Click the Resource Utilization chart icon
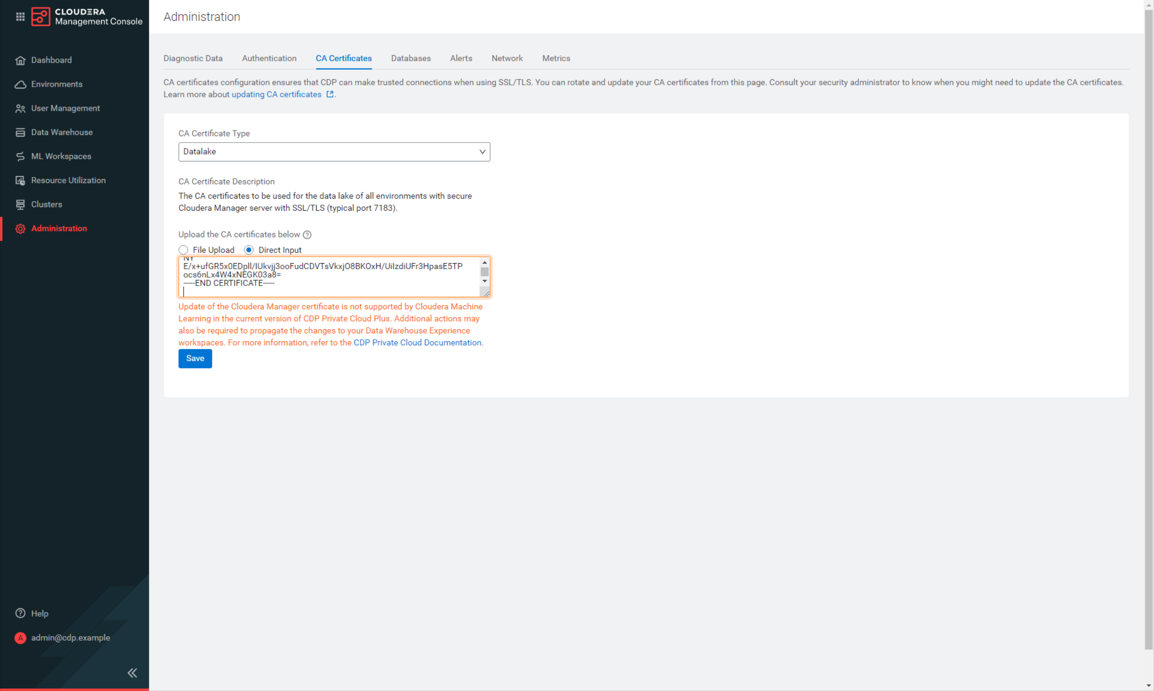Image resolution: width=1154 pixels, height=691 pixels. point(20,181)
